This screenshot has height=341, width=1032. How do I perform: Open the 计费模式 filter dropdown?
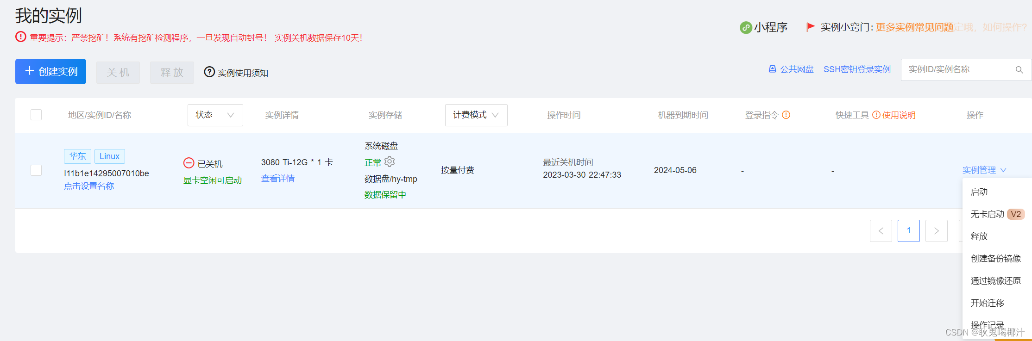(x=476, y=115)
